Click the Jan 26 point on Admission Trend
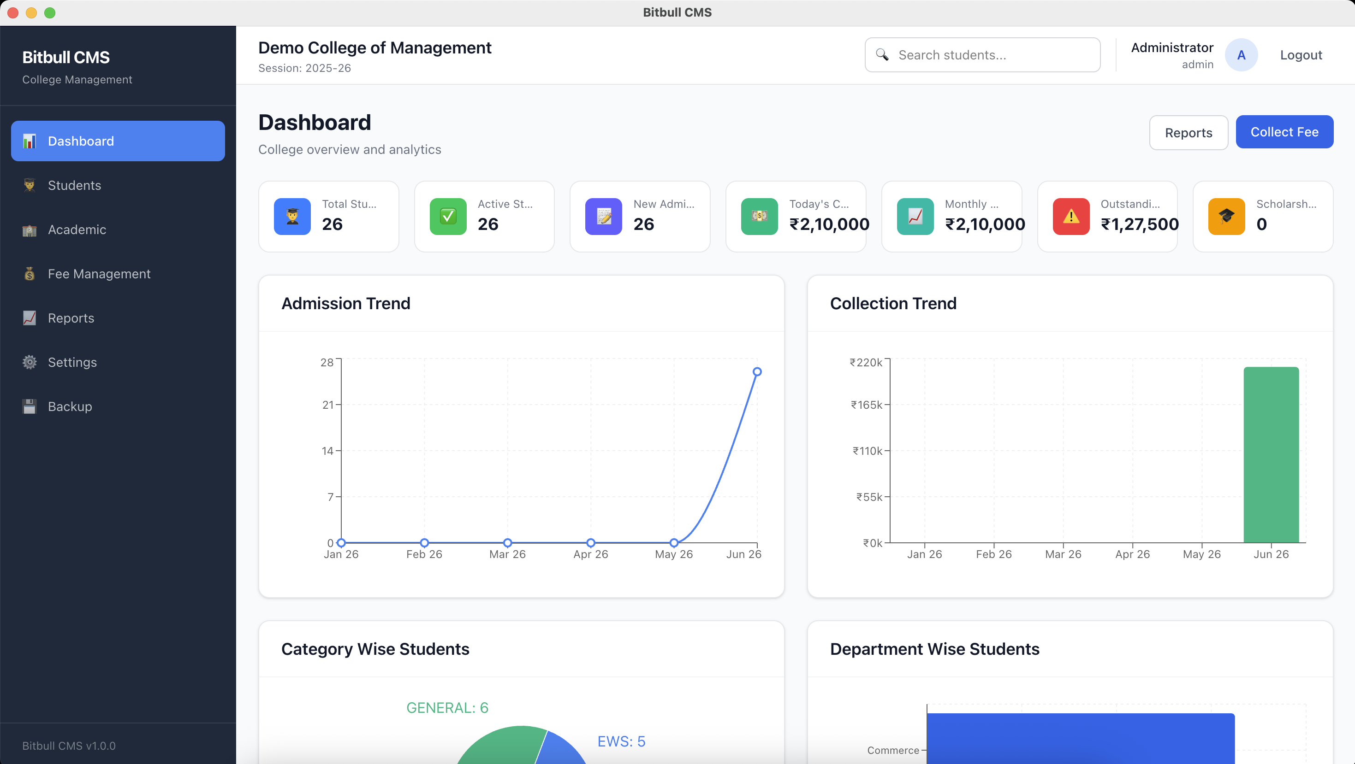The height and width of the screenshot is (764, 1355). [x=341, y=543]
